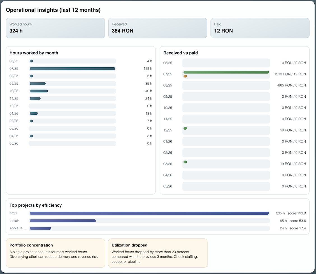Click the "65 h | score 53.6" value
This screenshot has width=316, height=274.
(x=293, y=221)
